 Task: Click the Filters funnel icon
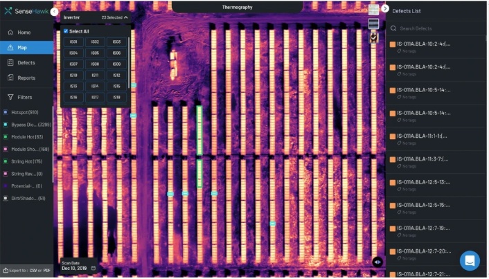coord(10,98)
